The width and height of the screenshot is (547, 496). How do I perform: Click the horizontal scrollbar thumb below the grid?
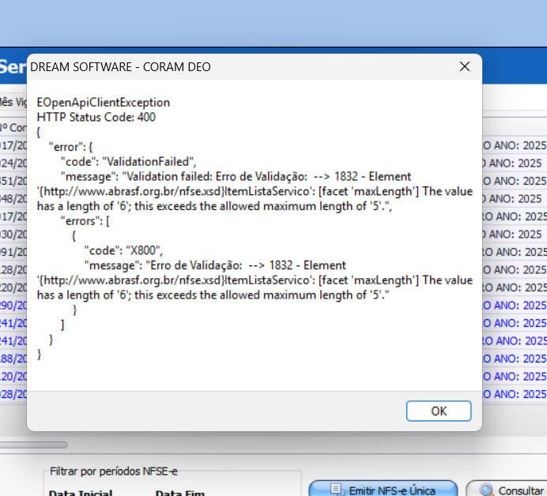pos(36,445)
